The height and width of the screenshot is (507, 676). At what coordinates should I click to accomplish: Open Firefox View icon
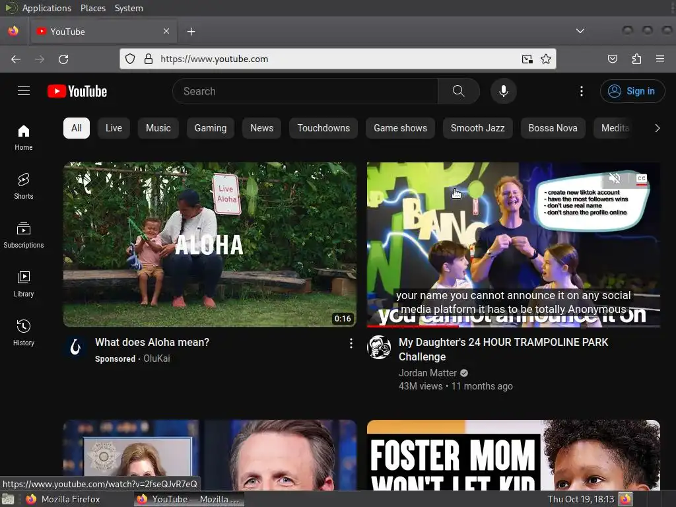[13, 31]
